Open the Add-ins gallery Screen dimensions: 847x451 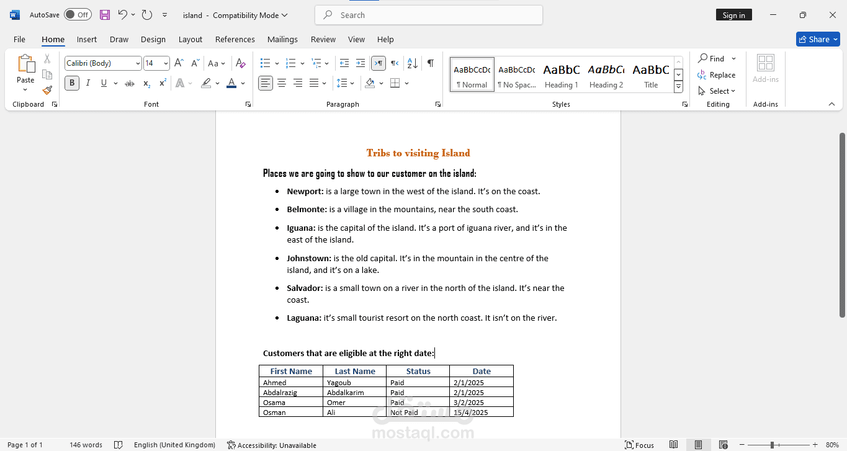pyautogui.click(x=766, y=68)
